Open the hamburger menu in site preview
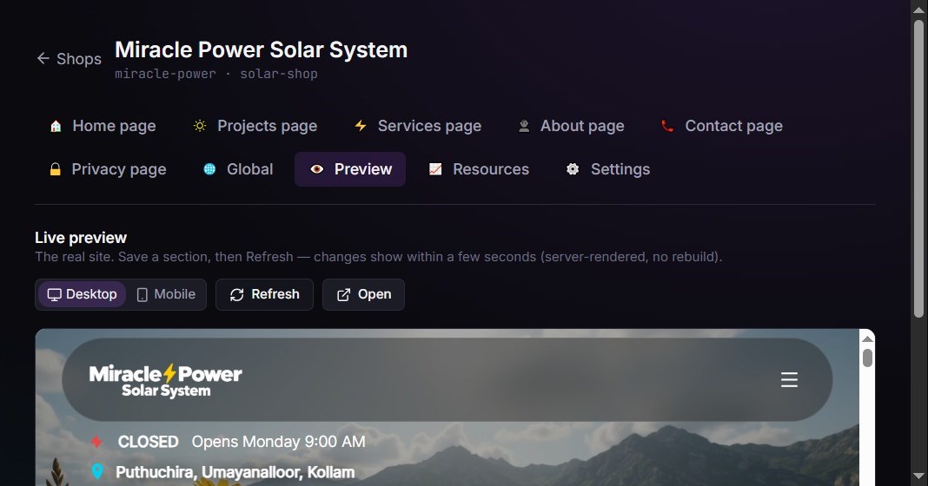The image size is (928, 486). point(789,379)
